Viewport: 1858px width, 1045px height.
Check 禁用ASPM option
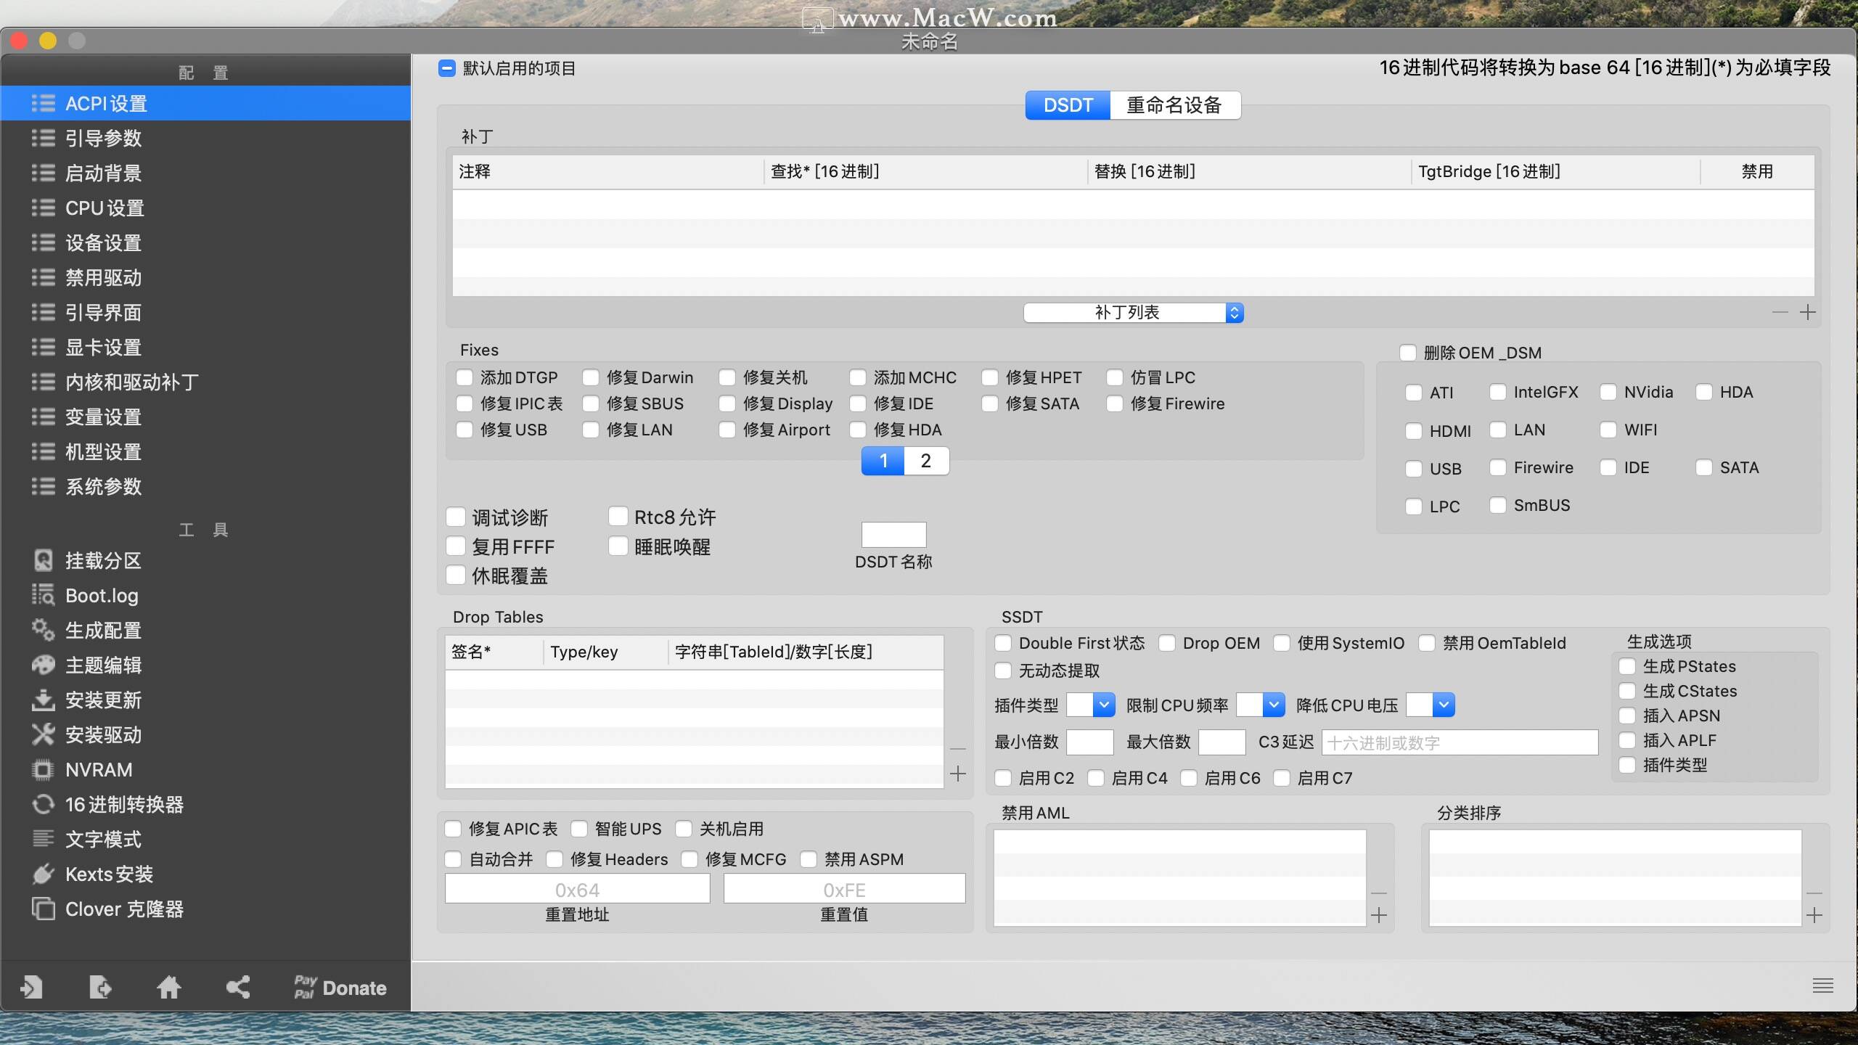click(x=809, y=859)
